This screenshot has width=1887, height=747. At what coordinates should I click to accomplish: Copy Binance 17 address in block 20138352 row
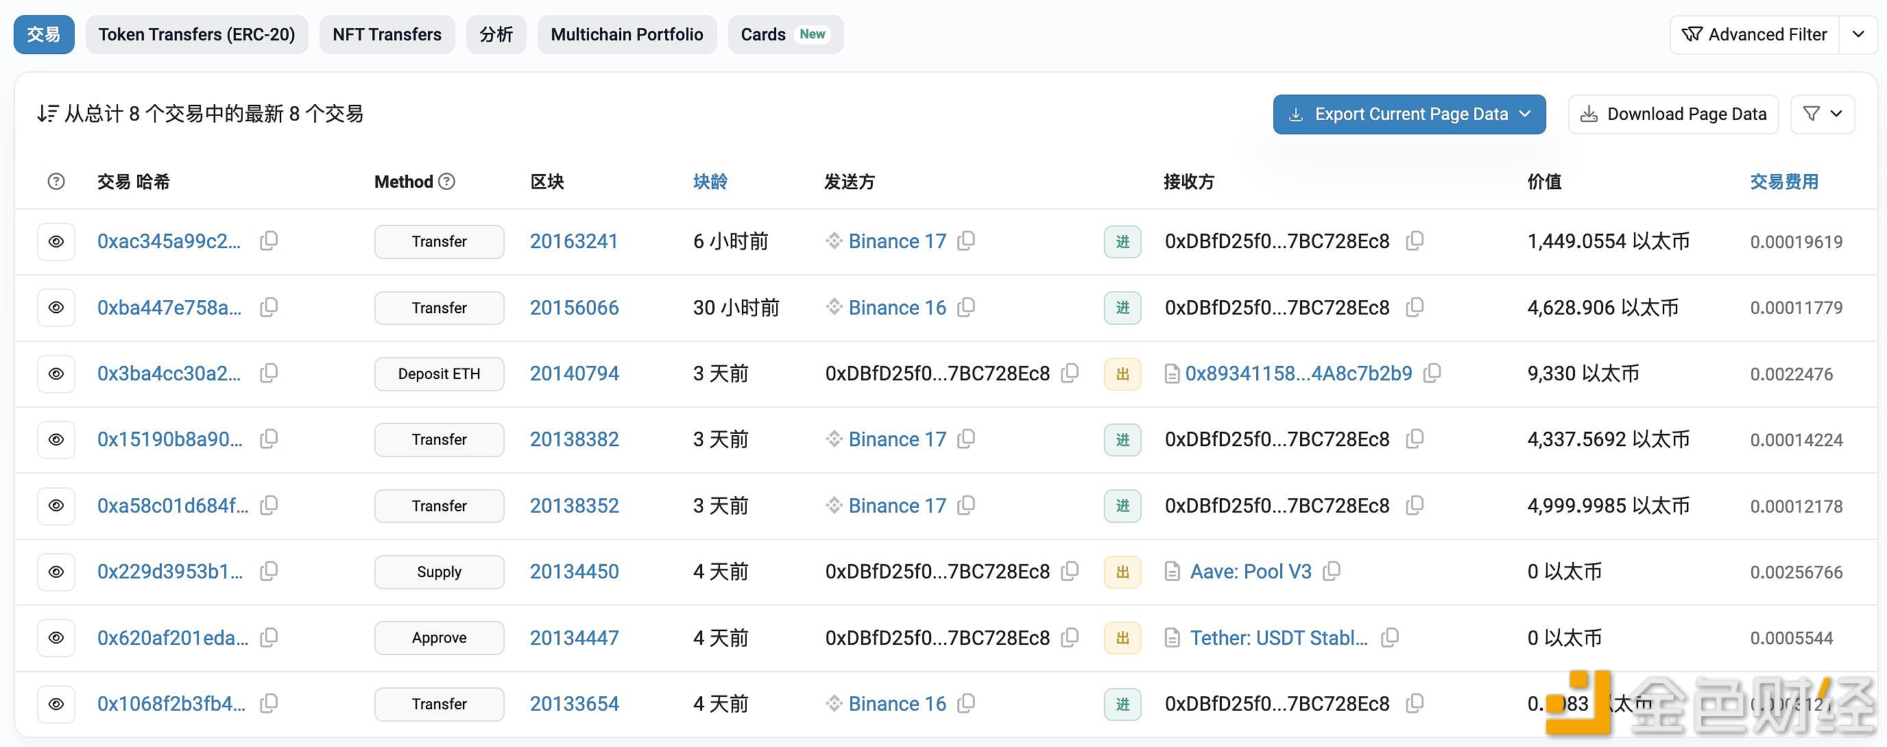point(966,505)
